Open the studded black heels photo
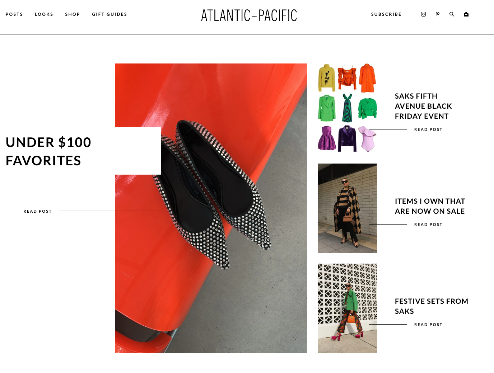Viewport: 494px width, 373px height. pyautogui.click(x=211, y=208)
